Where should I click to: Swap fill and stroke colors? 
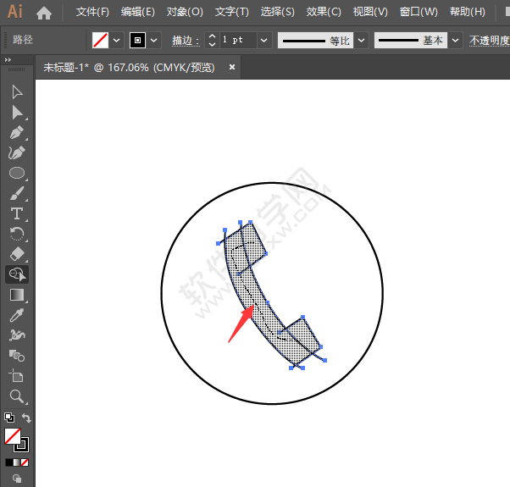click(x=26, y=418)
